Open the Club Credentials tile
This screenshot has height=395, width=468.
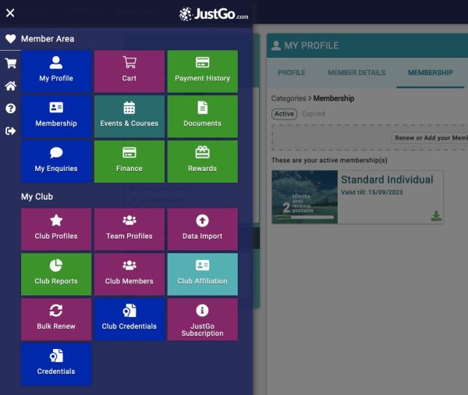pyautogui.click(x=129, y=319)
